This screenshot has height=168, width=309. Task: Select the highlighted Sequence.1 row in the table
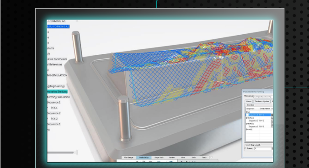259,115
